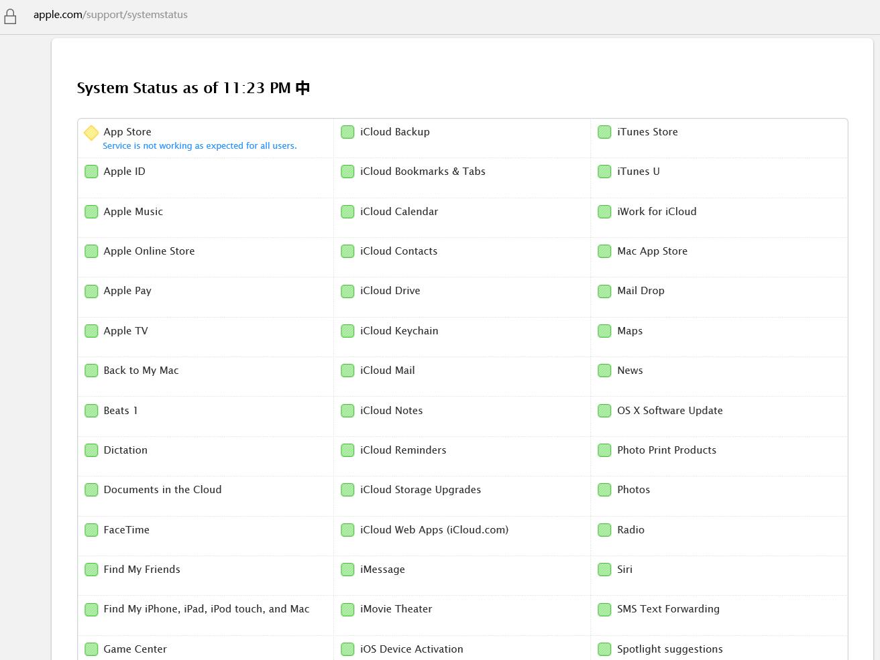This screenshot has height=660, width=880.
Task: Click Find My iPhone, iPad, iPod touch label
Action: click(x=207, y=609)
